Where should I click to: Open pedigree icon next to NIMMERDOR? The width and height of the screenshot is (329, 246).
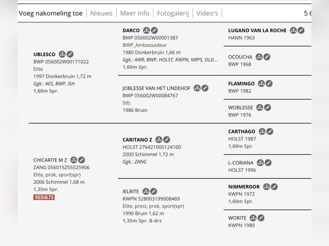pos(266,186)
